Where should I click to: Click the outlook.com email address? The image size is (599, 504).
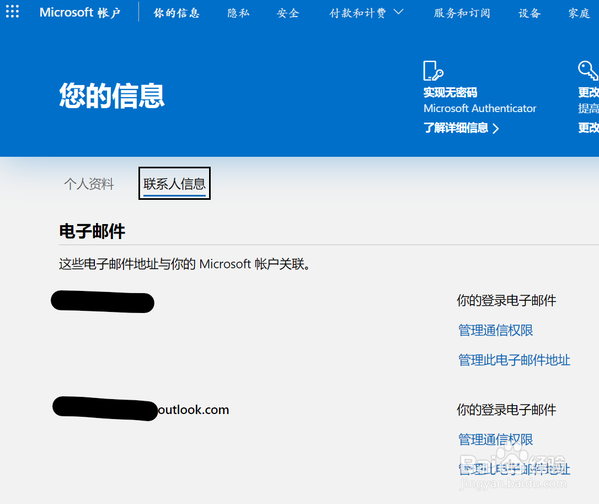[141, 410]
